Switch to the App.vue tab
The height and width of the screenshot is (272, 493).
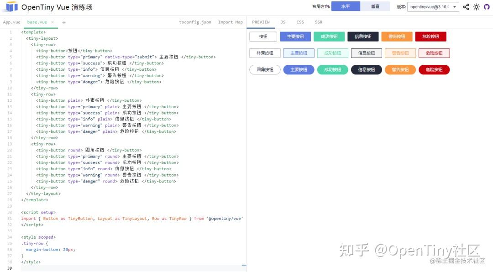pos(11,21)
